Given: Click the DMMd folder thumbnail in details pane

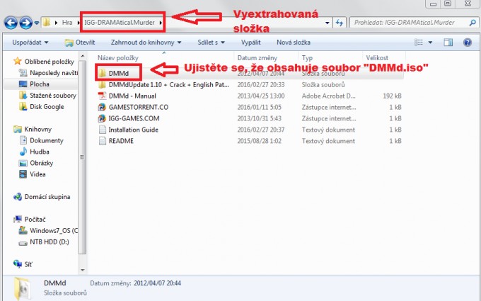Looking at the screenshot, I should coord(23,288).
